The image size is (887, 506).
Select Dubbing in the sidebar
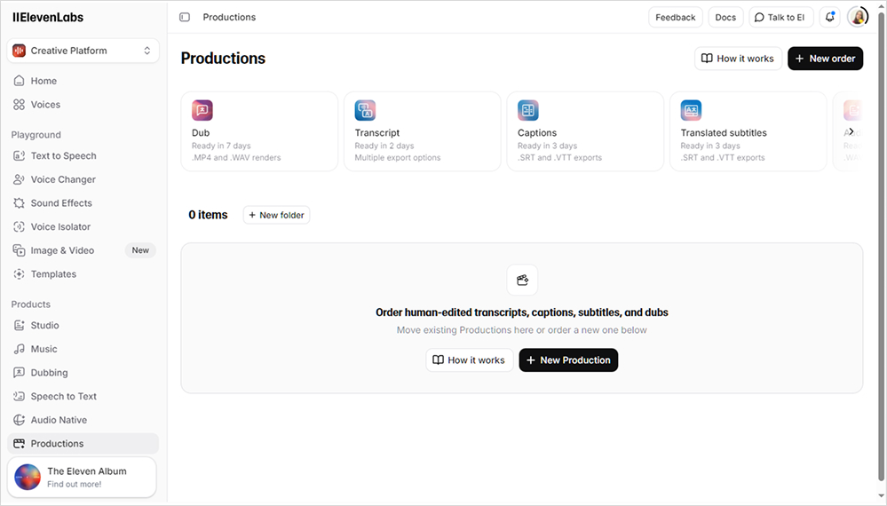point(49,373)
